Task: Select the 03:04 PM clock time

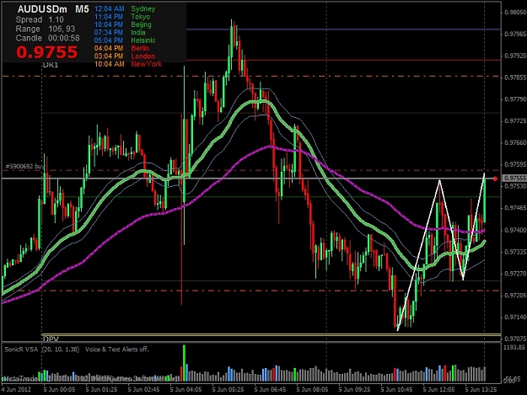Action: (x=109, y=56)
